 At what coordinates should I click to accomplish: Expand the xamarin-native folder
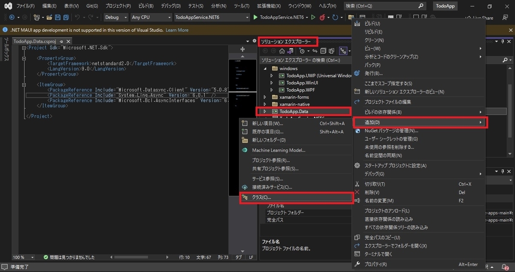click(265, 104)
